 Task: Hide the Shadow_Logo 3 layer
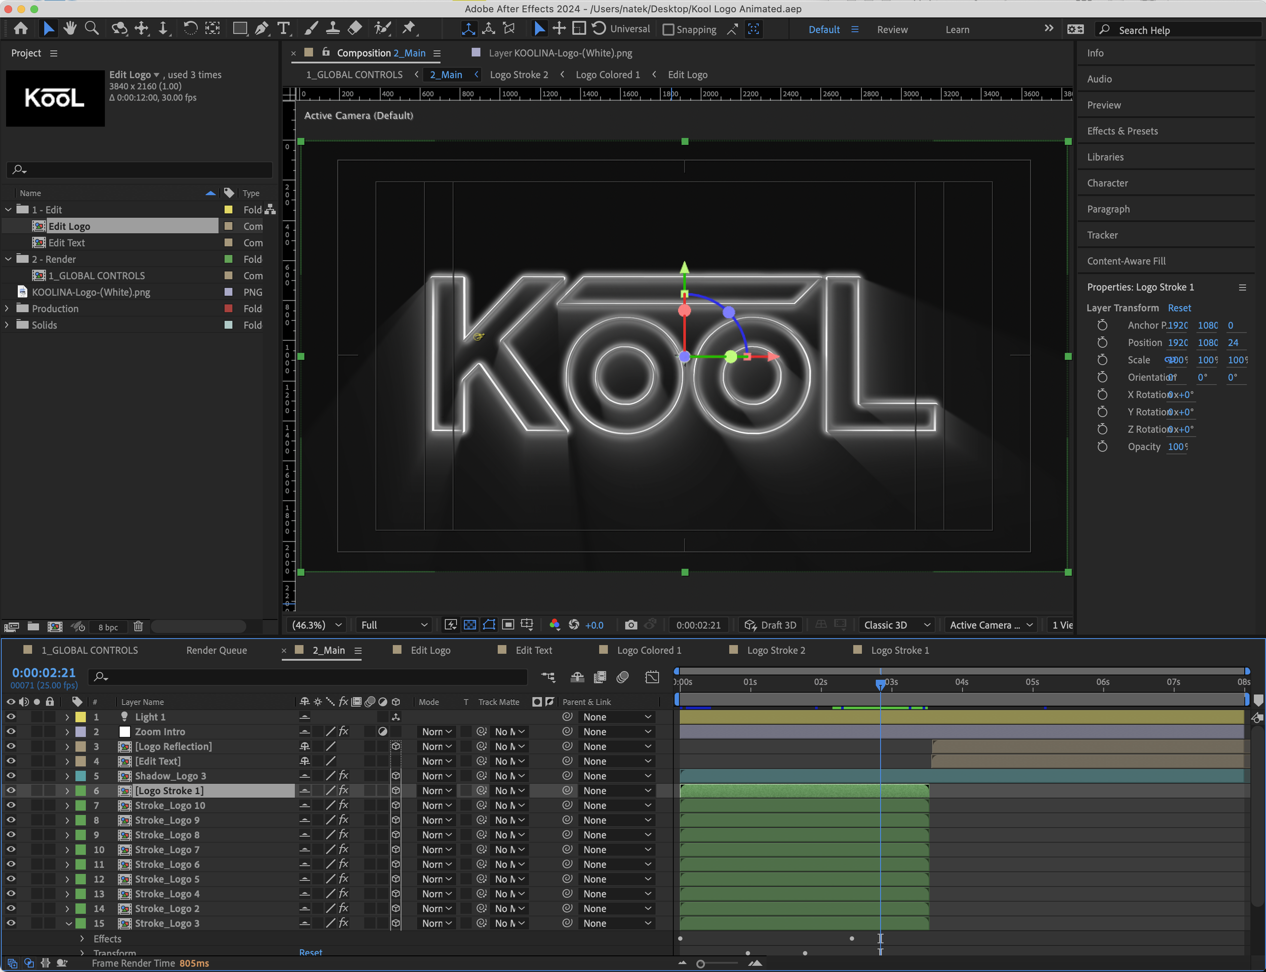click(11, 776)
